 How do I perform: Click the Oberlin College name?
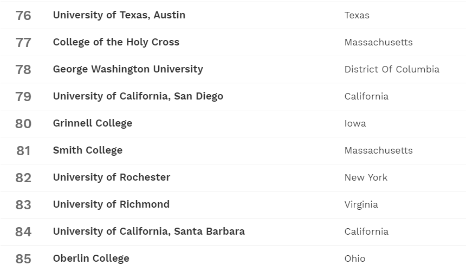[91, 258]
